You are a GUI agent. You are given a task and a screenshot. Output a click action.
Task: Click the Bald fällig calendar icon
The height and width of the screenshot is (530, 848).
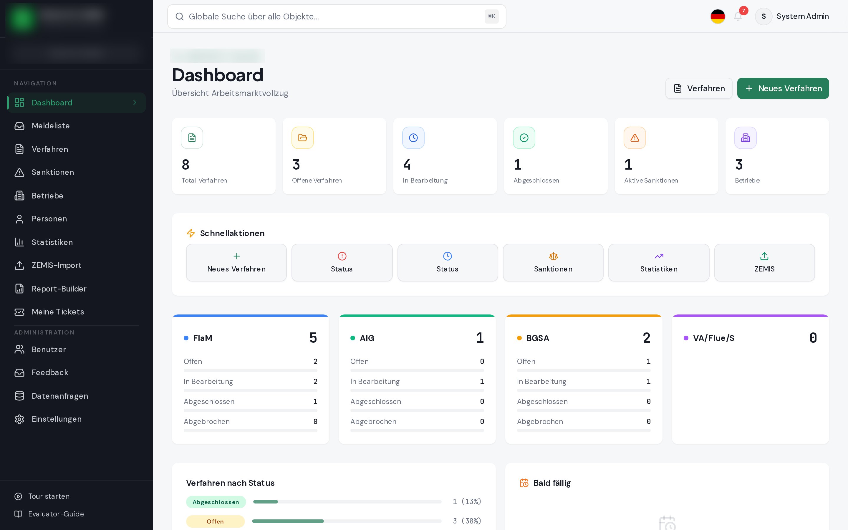(x=524, y=483)
